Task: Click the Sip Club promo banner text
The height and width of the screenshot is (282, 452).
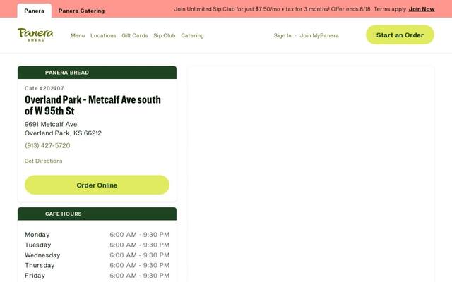Action: [x=290, y=9]
